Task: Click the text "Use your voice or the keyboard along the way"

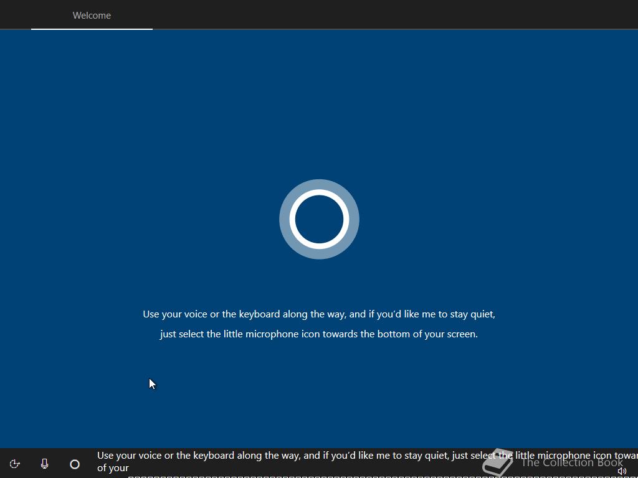Action: point(244,314)
